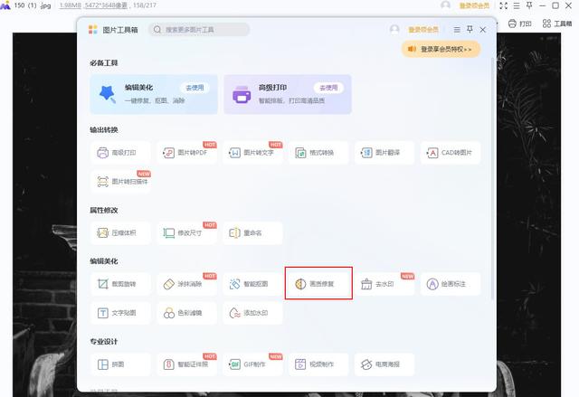Open the 格式转换 tool
The width and height of the screenshot is (579, 397).
(318, 153)
